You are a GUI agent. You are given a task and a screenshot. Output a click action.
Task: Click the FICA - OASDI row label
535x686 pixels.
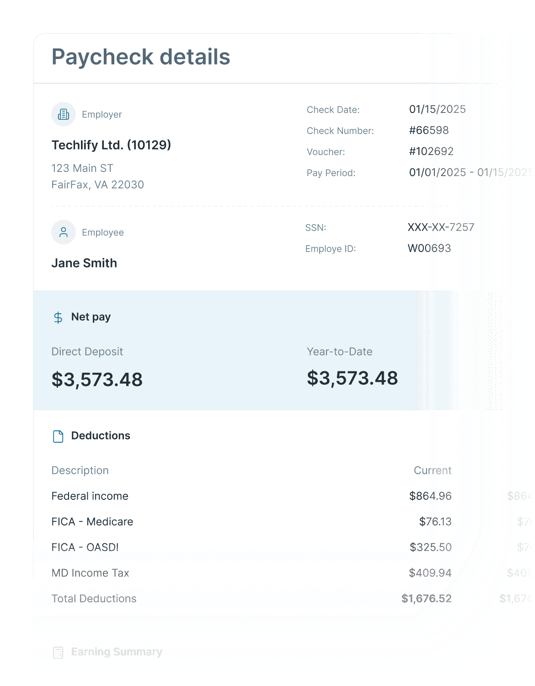pos(85,547)
